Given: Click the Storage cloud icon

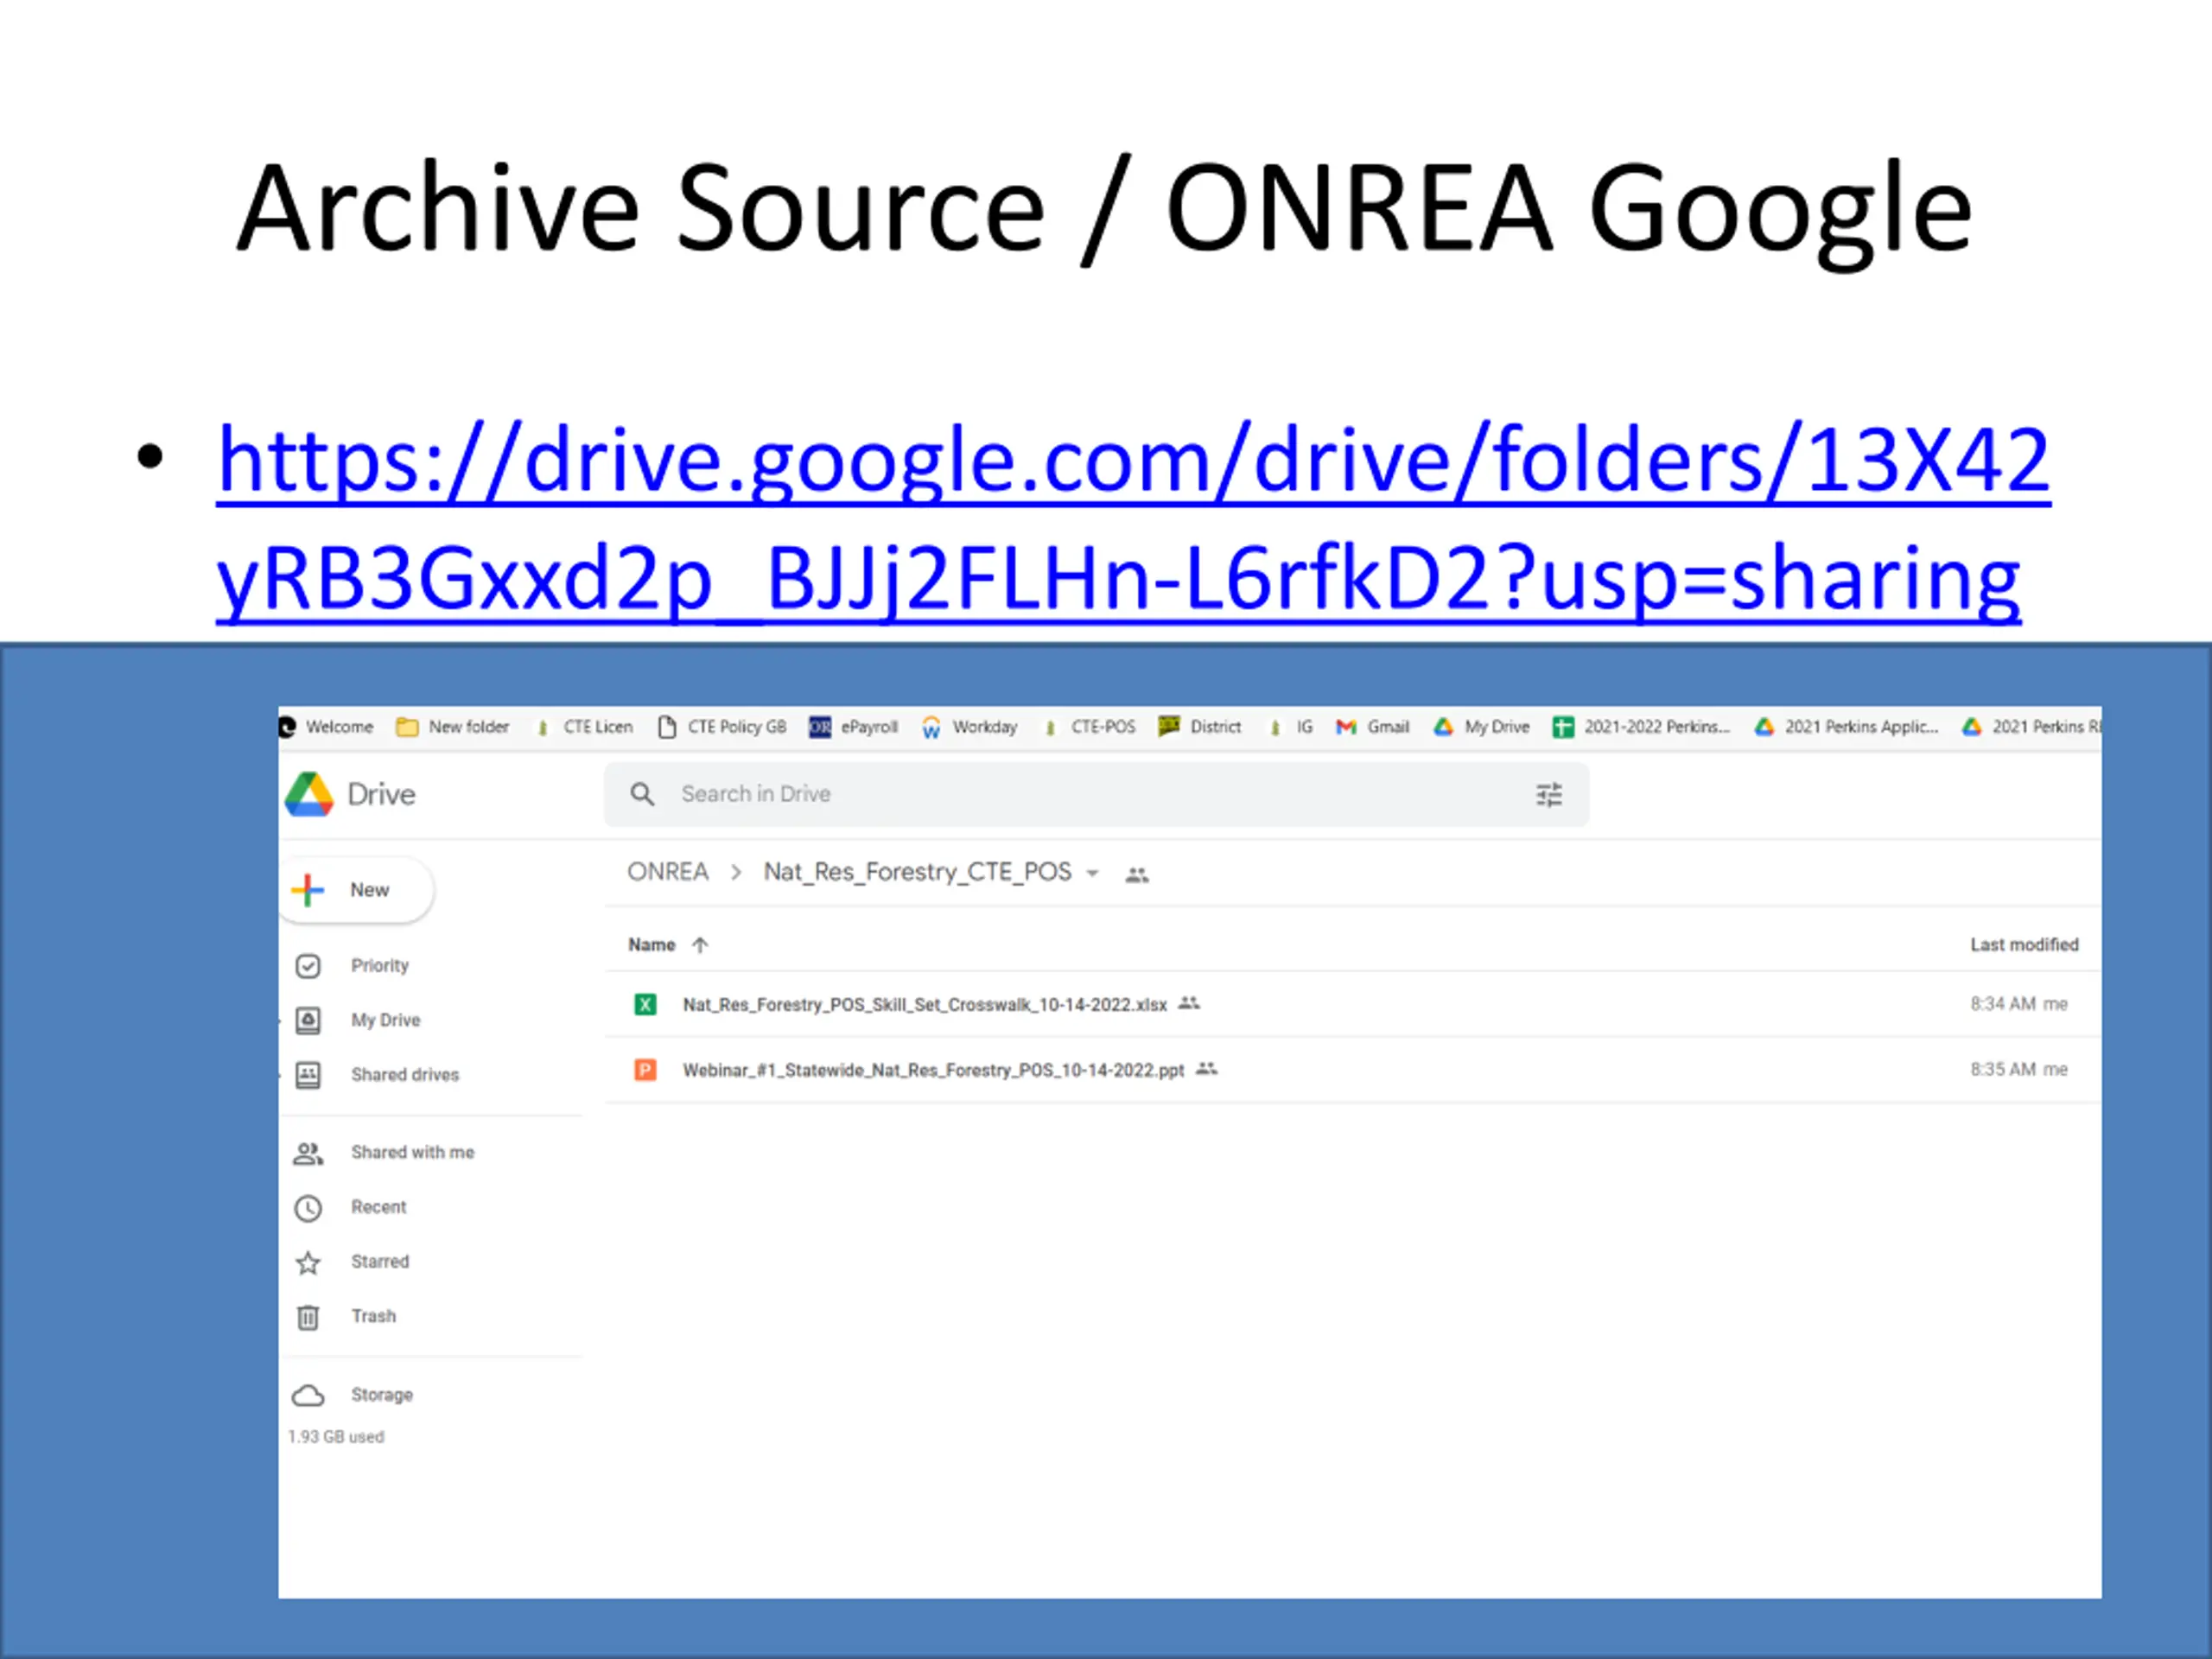Looking at the screenshot, I should click(x=308, y=1395).
